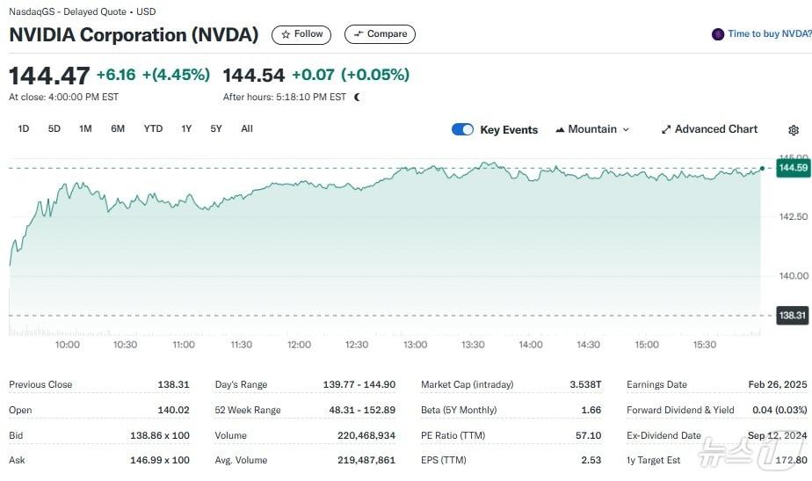Show All time chart range
812x481 pixels.
coord(247,128)
